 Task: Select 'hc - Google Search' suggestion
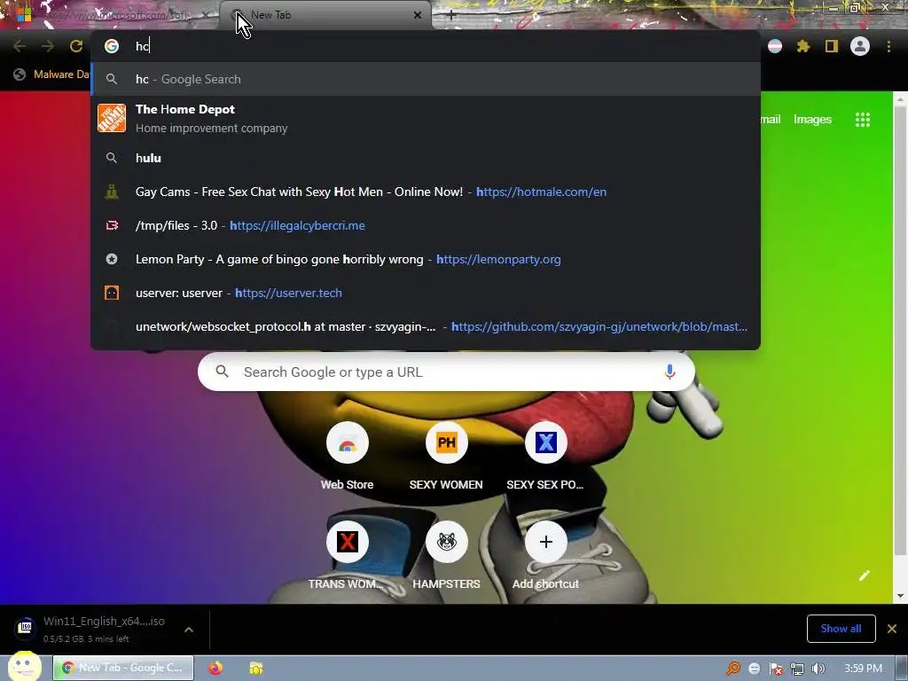[x=426, y=79]
